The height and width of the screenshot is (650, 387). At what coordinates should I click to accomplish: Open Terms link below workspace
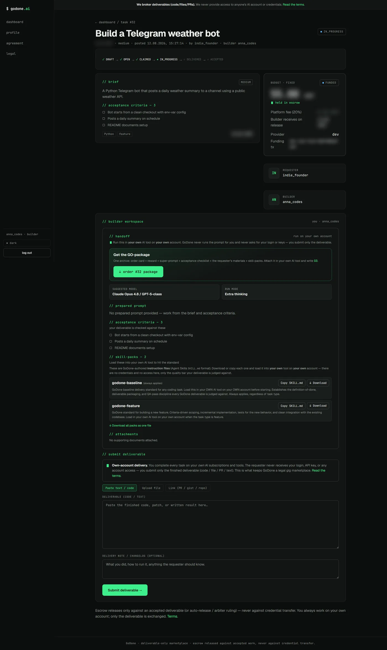point(172,617)
